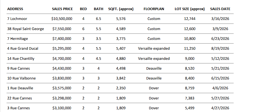Select the 1 Rue Deauville address
The image size is (270, 112).
click(20, 88)
